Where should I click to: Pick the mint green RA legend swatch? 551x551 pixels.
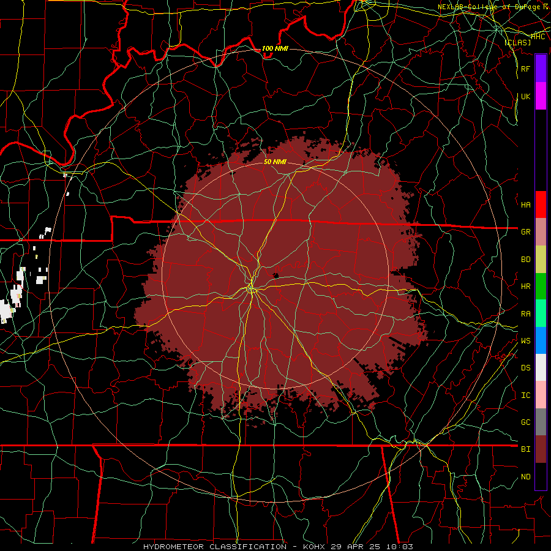coord(541,313)
